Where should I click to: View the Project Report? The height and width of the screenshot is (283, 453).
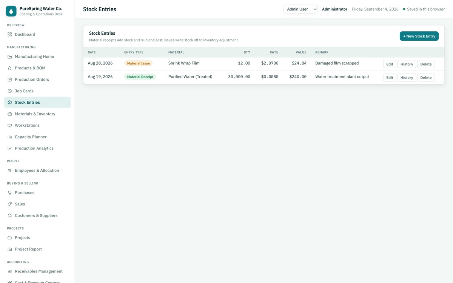coord(37,249)
